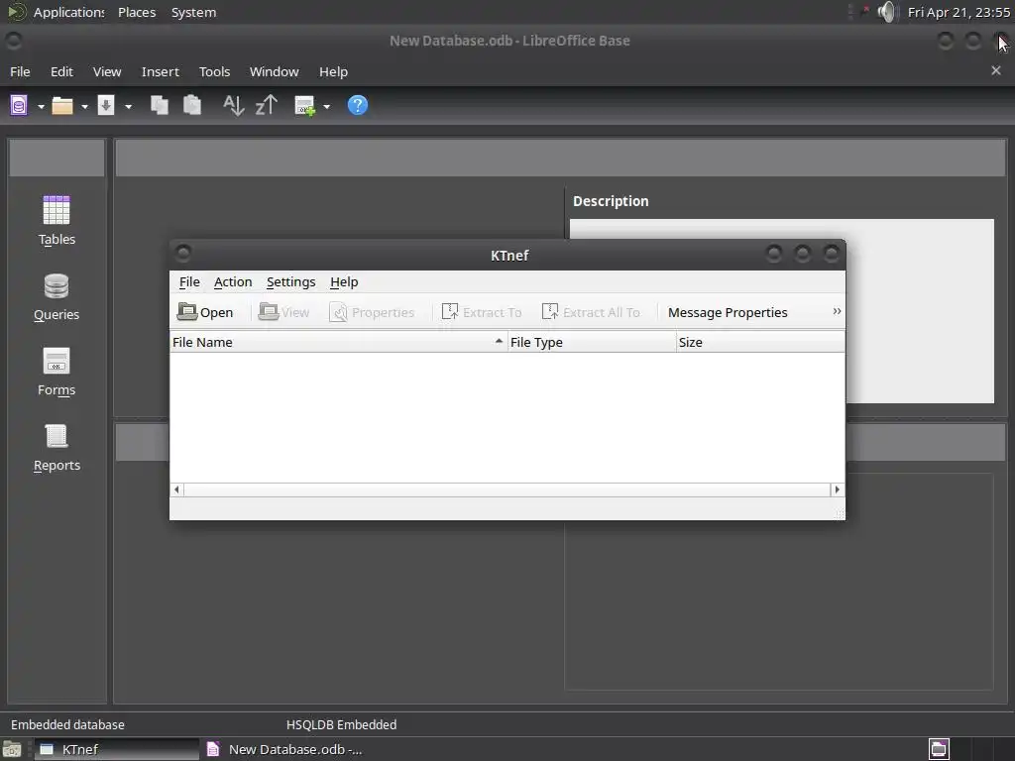Click the Sort Descending icon

pos(266,105)
